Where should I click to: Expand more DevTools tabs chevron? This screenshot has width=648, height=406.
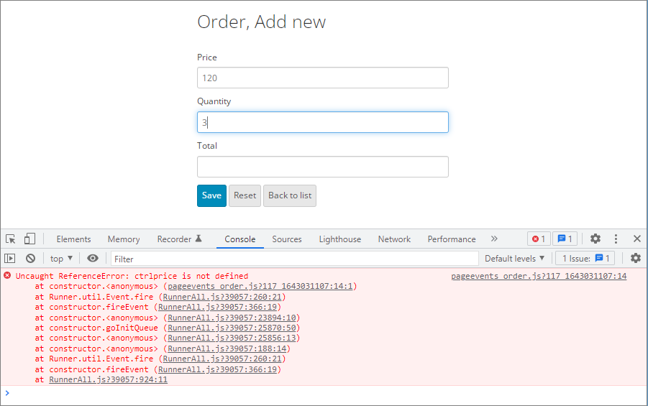coord(494,239)
